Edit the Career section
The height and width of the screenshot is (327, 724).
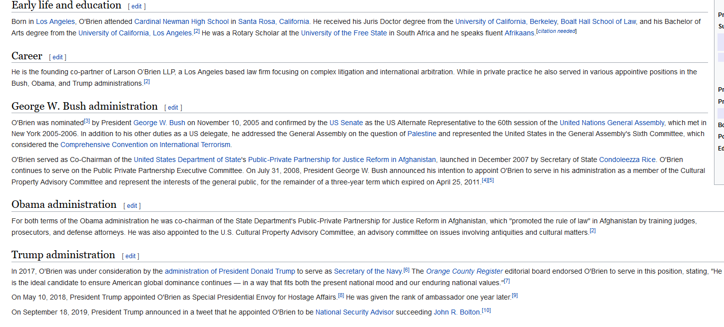(x=58, y=57)
